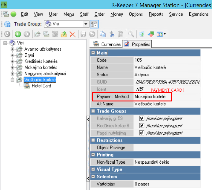Expand the Kreditinės kortelės folder
212x190 pixels.
[12, 61]
